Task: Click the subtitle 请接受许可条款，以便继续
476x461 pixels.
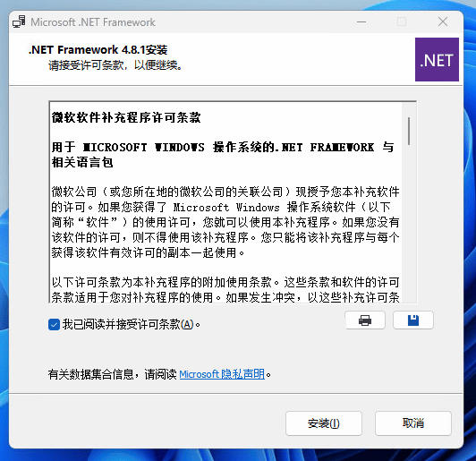Action: pyautogui.click(x=115, y=65)
